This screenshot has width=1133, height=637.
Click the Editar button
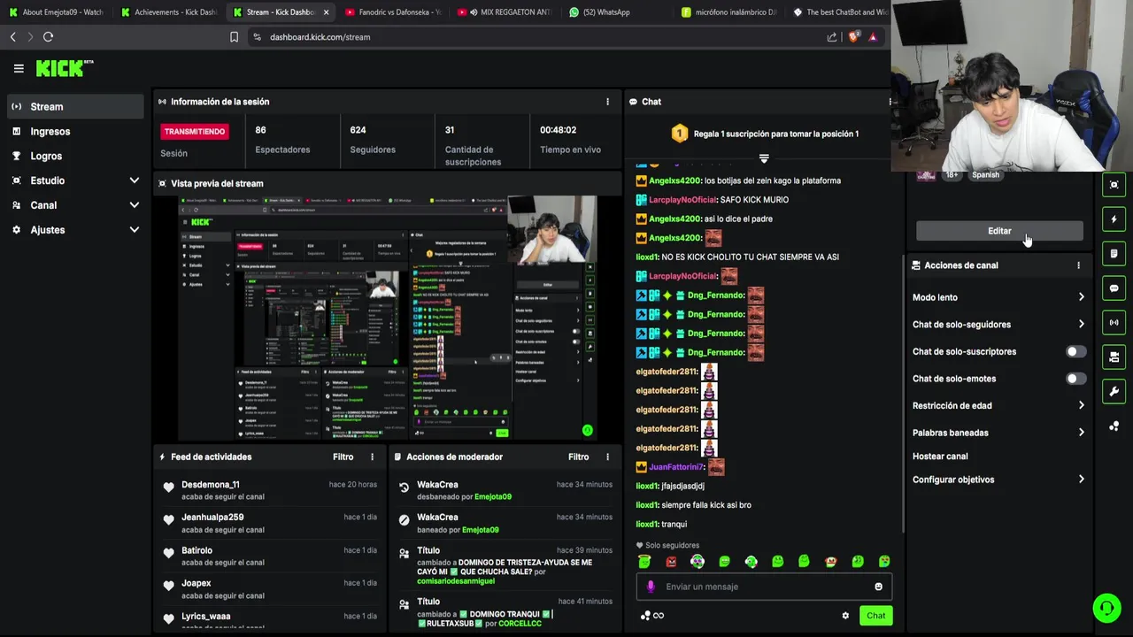point(999,231)
